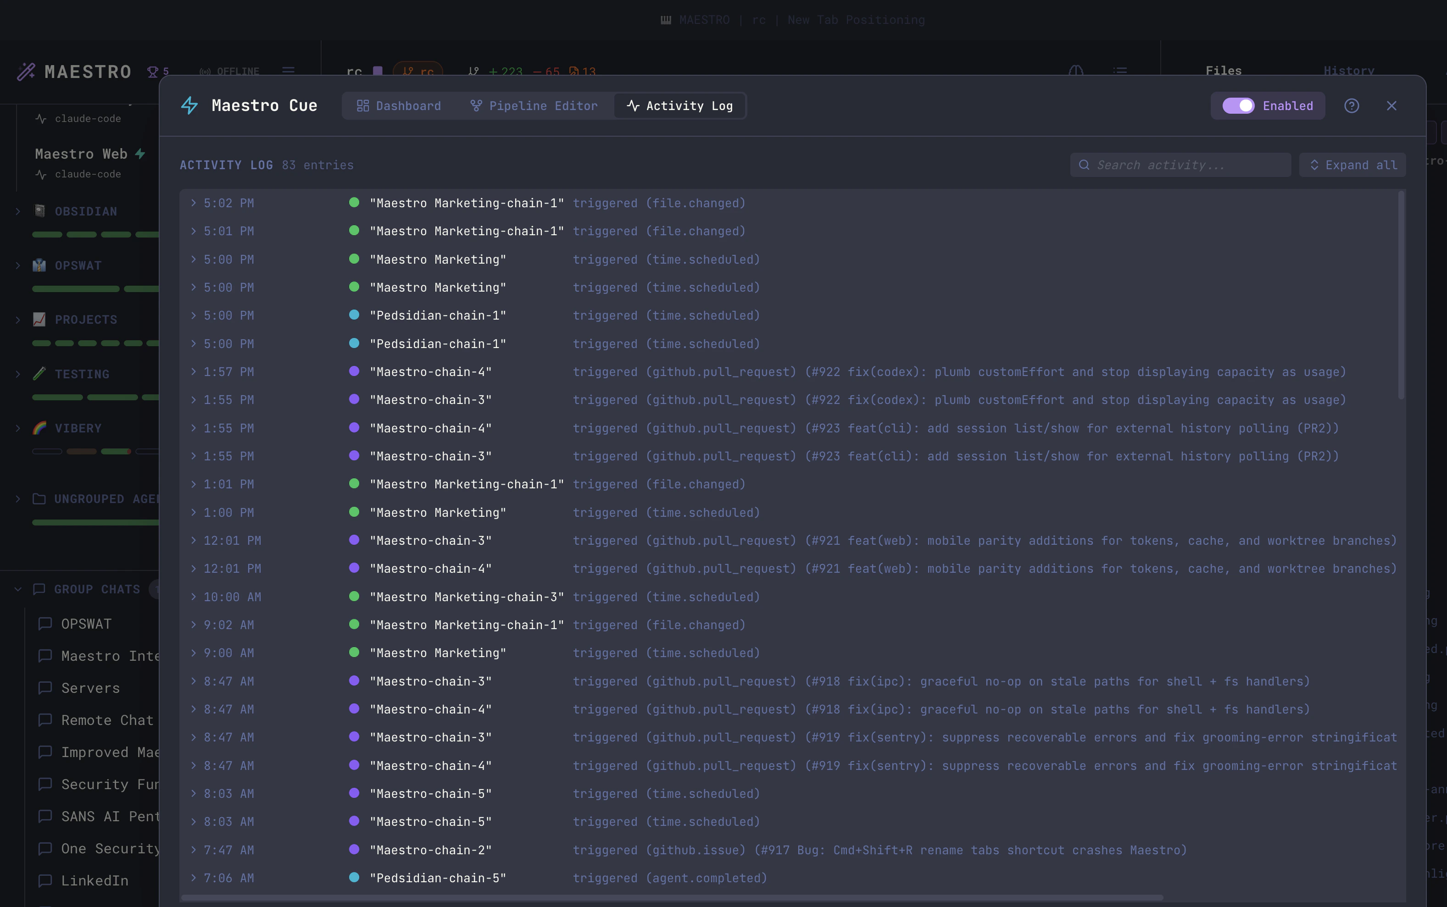Open the History tab in the right panel
The width and height of the screenshot is (1447, 907).
(x=1349, y=71)
